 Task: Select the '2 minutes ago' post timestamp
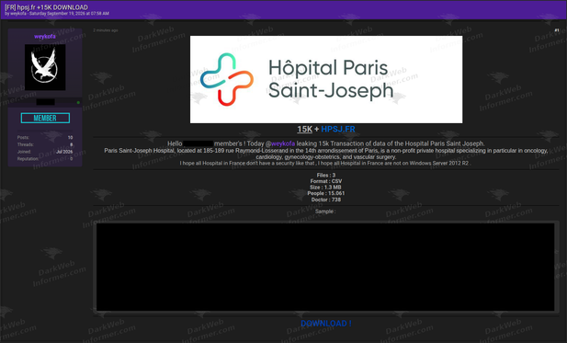click(x=106, y=30)
